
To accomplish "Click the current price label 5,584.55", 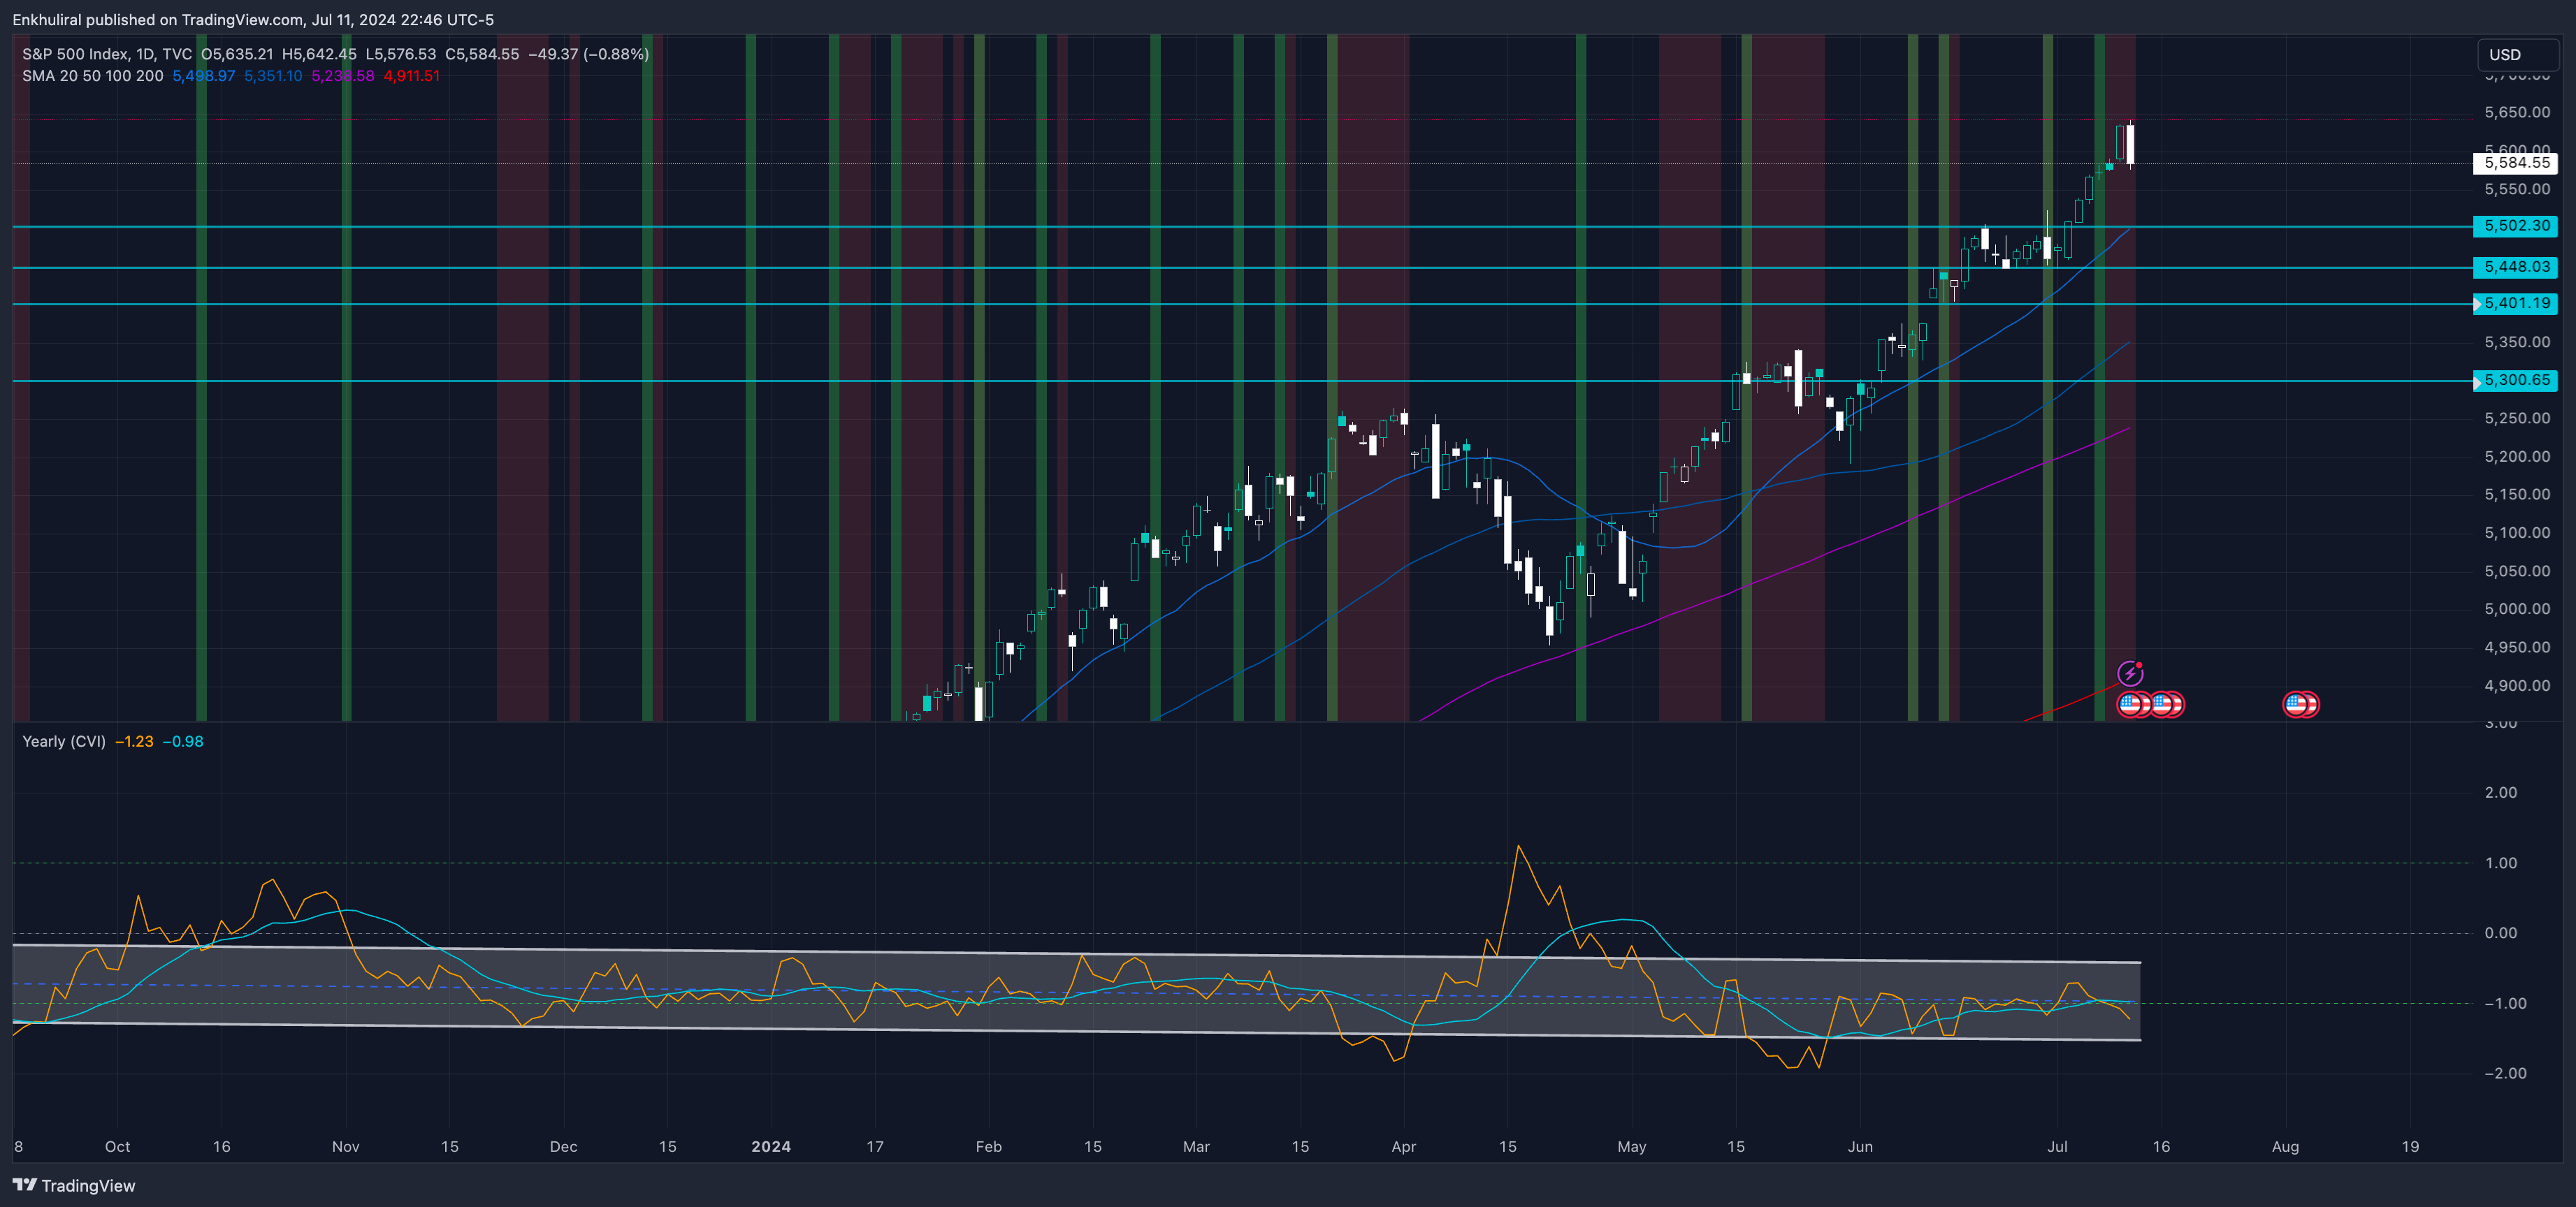I will (2516, 163).
